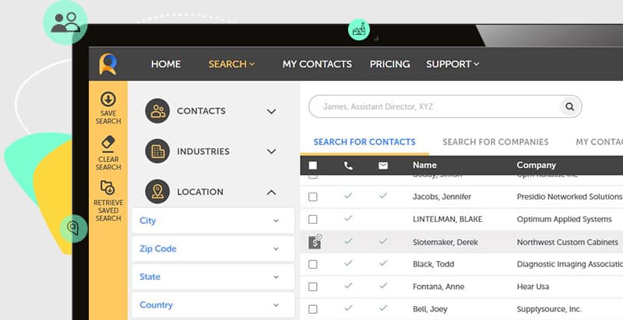Screen dimensions: 623x320
Task: Click the name Slotemaker, Derek
Action: click(x=445, y=242)
